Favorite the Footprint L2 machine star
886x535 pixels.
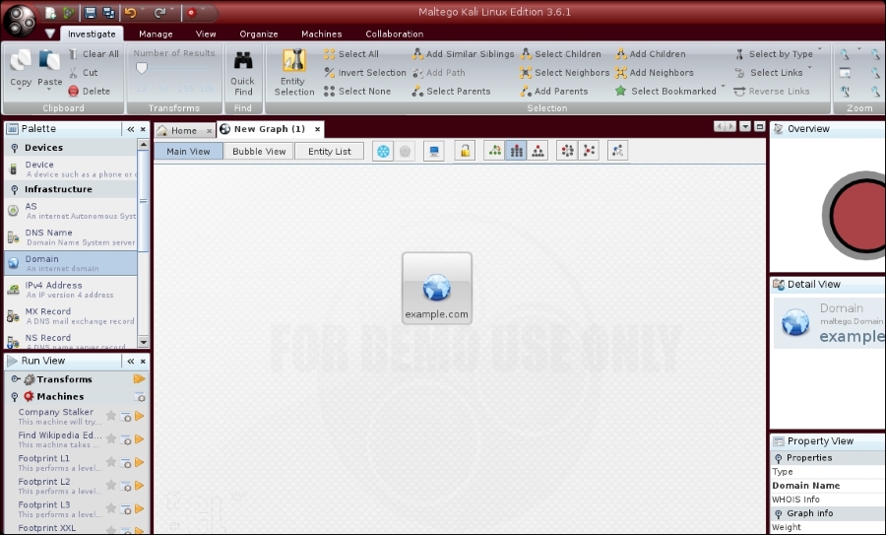111,485
